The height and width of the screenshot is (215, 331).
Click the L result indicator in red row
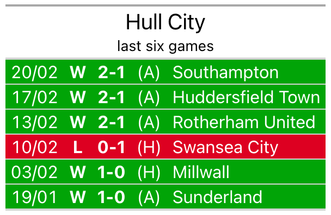coord(78,147)
